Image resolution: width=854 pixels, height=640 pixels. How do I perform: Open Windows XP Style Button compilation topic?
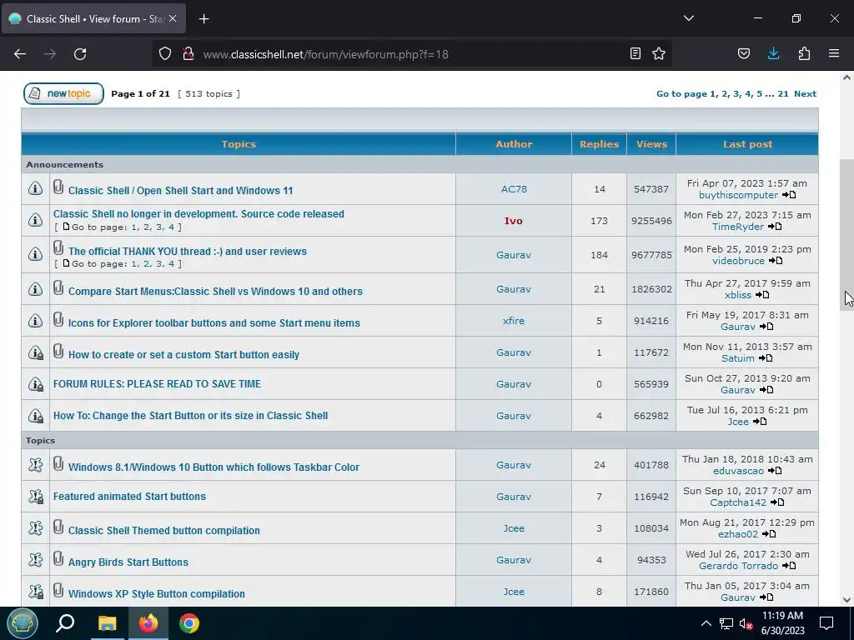tap(156, 593)
